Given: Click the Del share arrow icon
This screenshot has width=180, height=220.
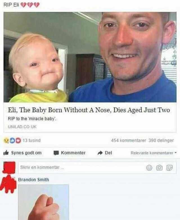Looking at the screenshot, I should [x=100, y=153].
